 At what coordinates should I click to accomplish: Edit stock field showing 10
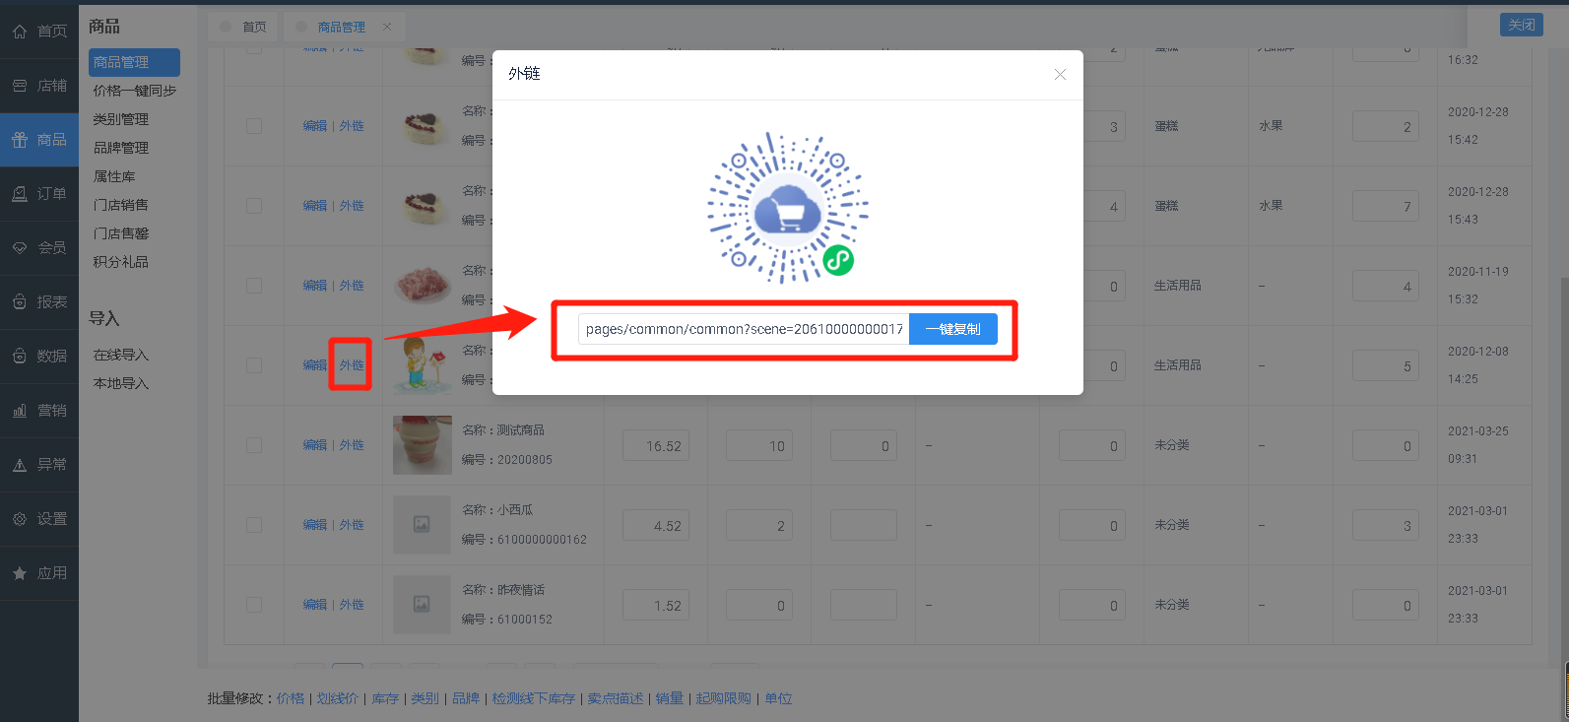click(759, 445)
